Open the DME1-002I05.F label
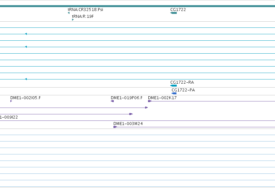275x188 pixels. 26,98
